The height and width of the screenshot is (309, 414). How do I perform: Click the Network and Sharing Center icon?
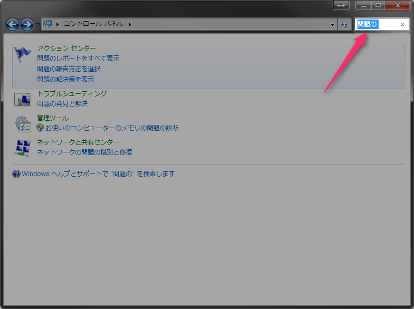(x=22, y=148)
